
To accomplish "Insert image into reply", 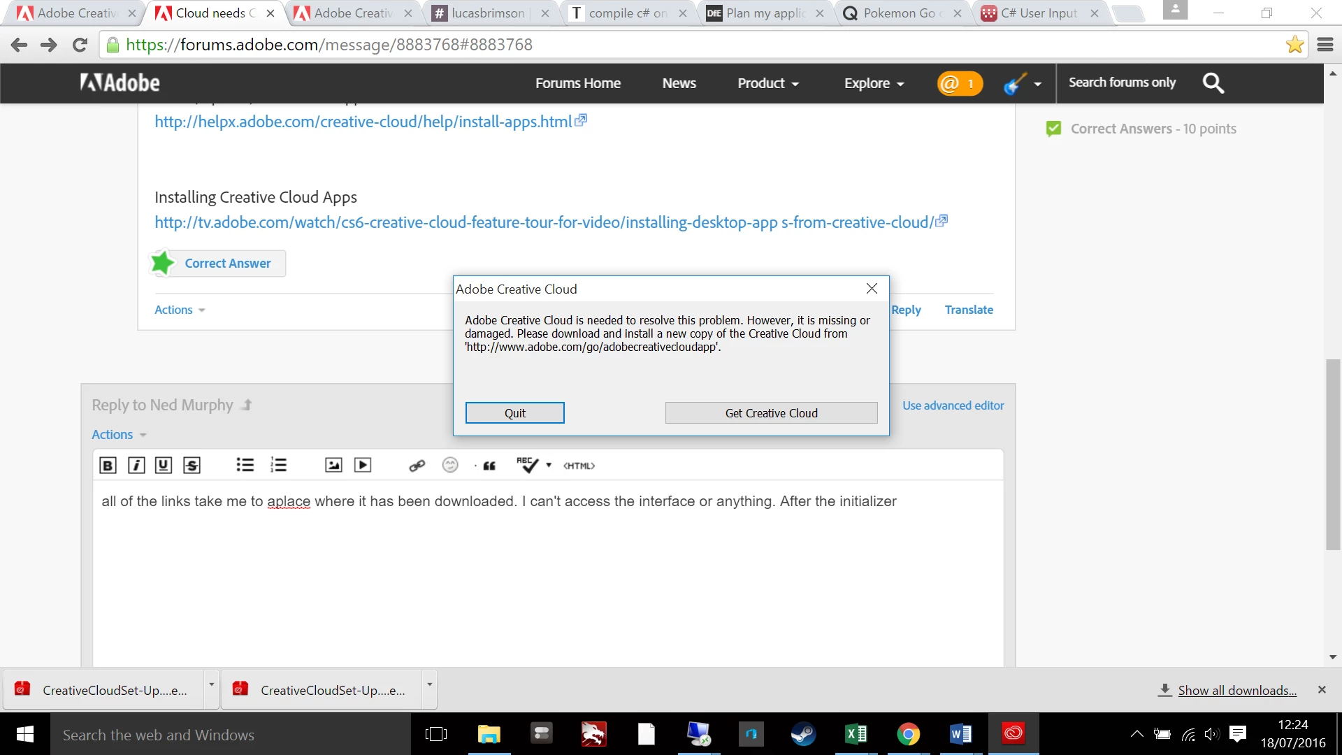I will pyautogui.click(x=333, y=466).
